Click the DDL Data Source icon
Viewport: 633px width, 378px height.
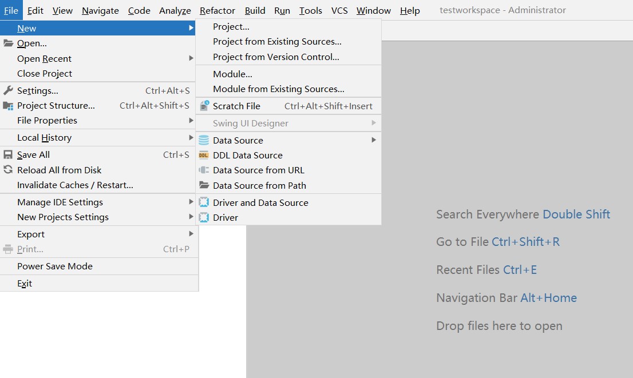[x=204, y=156]
